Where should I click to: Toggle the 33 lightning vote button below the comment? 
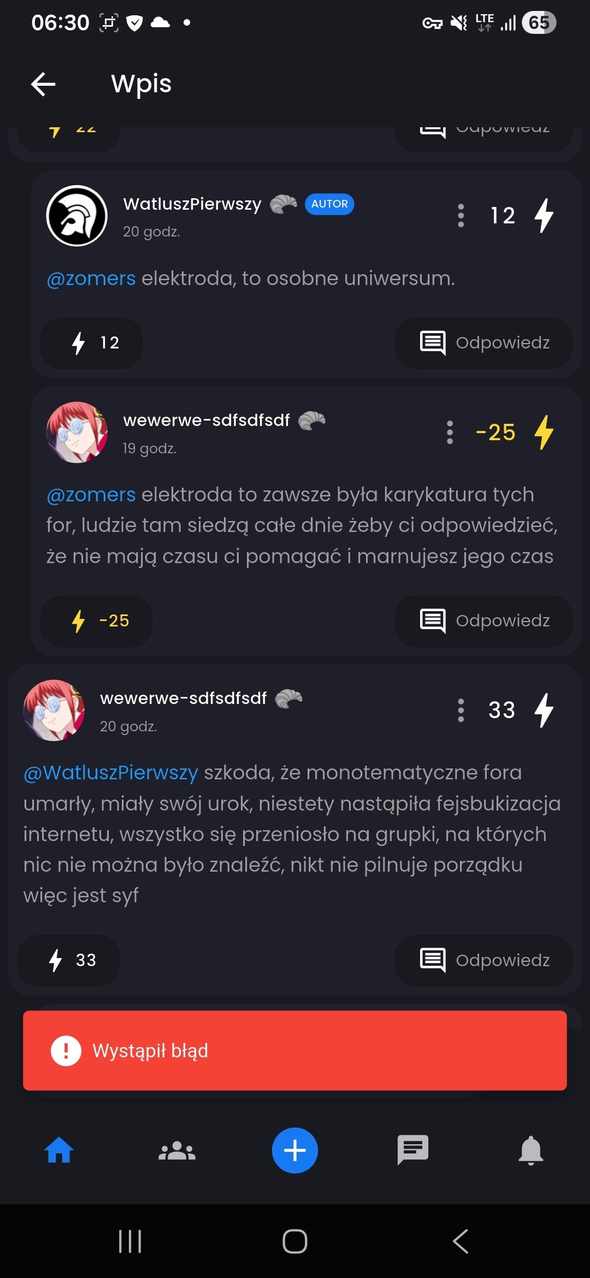(x=68, y=960)
